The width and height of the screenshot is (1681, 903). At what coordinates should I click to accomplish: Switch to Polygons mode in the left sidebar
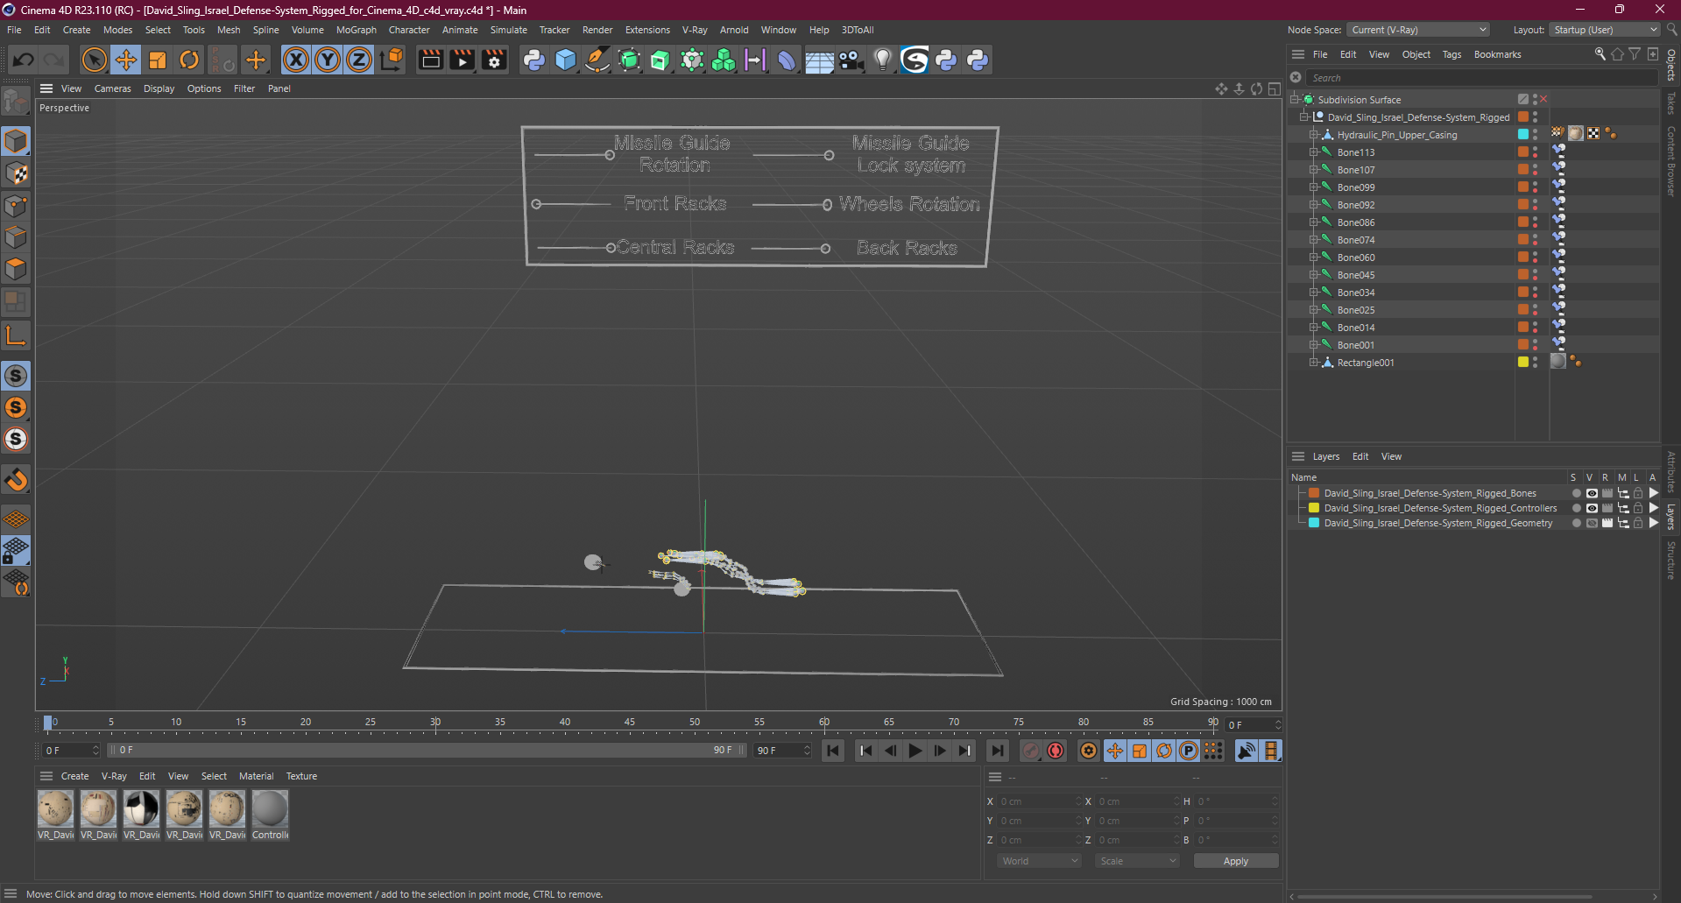click(16, 269)
